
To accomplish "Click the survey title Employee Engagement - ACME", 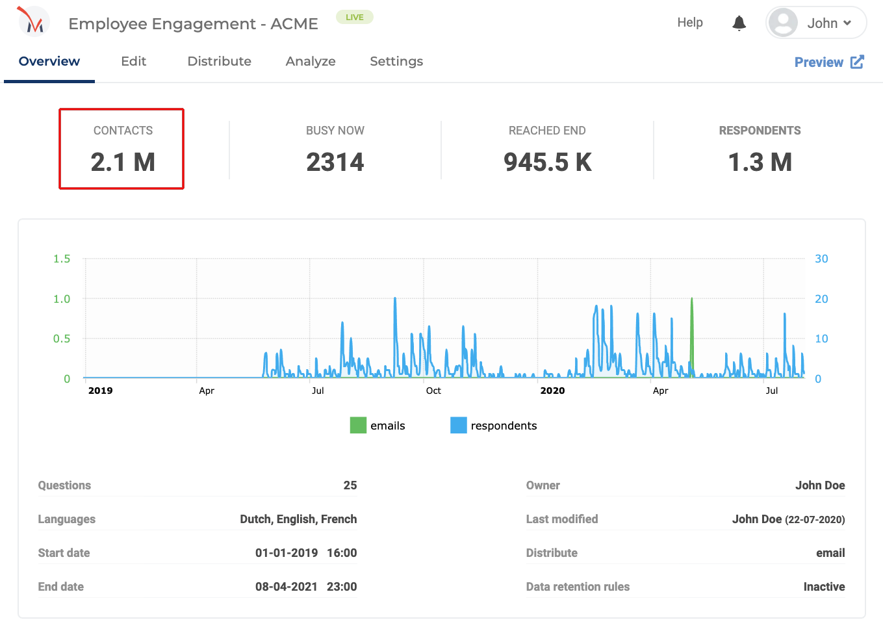I will point(194,24).
